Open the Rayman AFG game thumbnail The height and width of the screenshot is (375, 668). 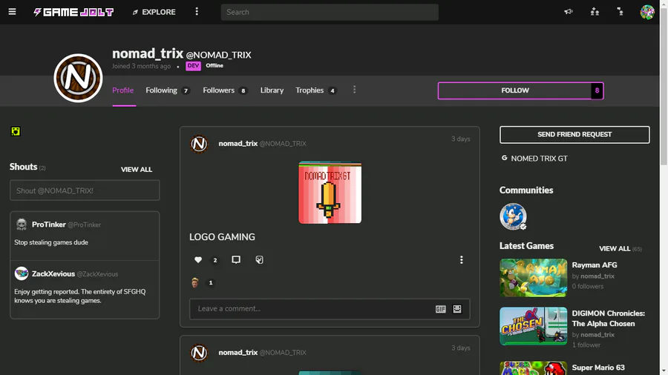pyautogui.click(x=533, y=278)
